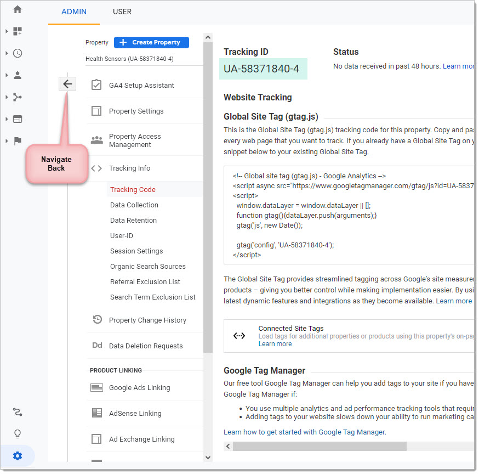The width and height of the screenshot is (479, 474).
Task: Click the Property Settings layout icon
Action: click(96, 111)
